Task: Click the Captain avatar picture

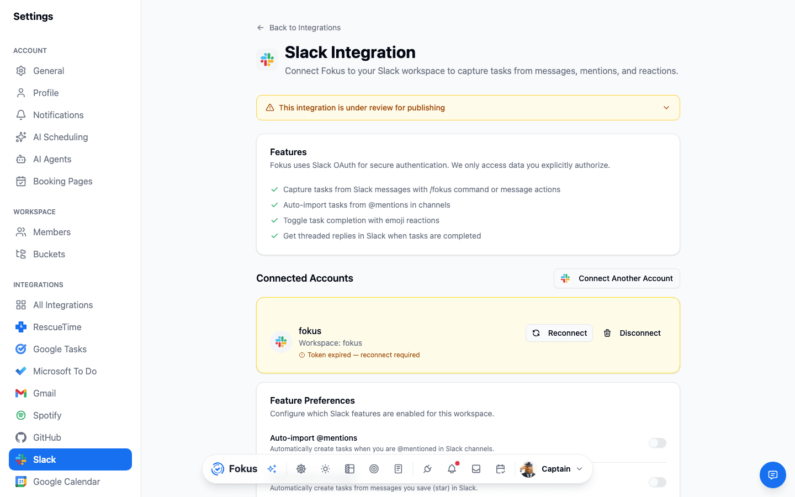Action: coord(528,469)
